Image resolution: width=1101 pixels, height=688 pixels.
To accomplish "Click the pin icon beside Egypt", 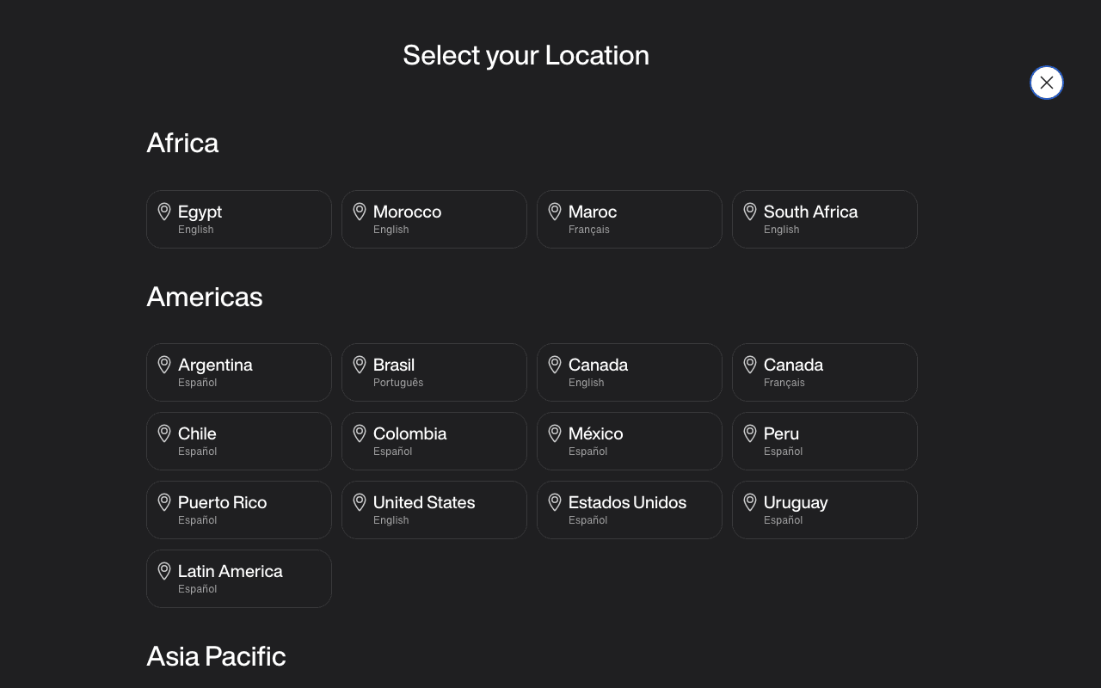I will pyautogui.click(x=164, y=212).
